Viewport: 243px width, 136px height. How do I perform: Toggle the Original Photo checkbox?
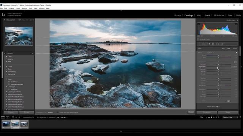198,39
